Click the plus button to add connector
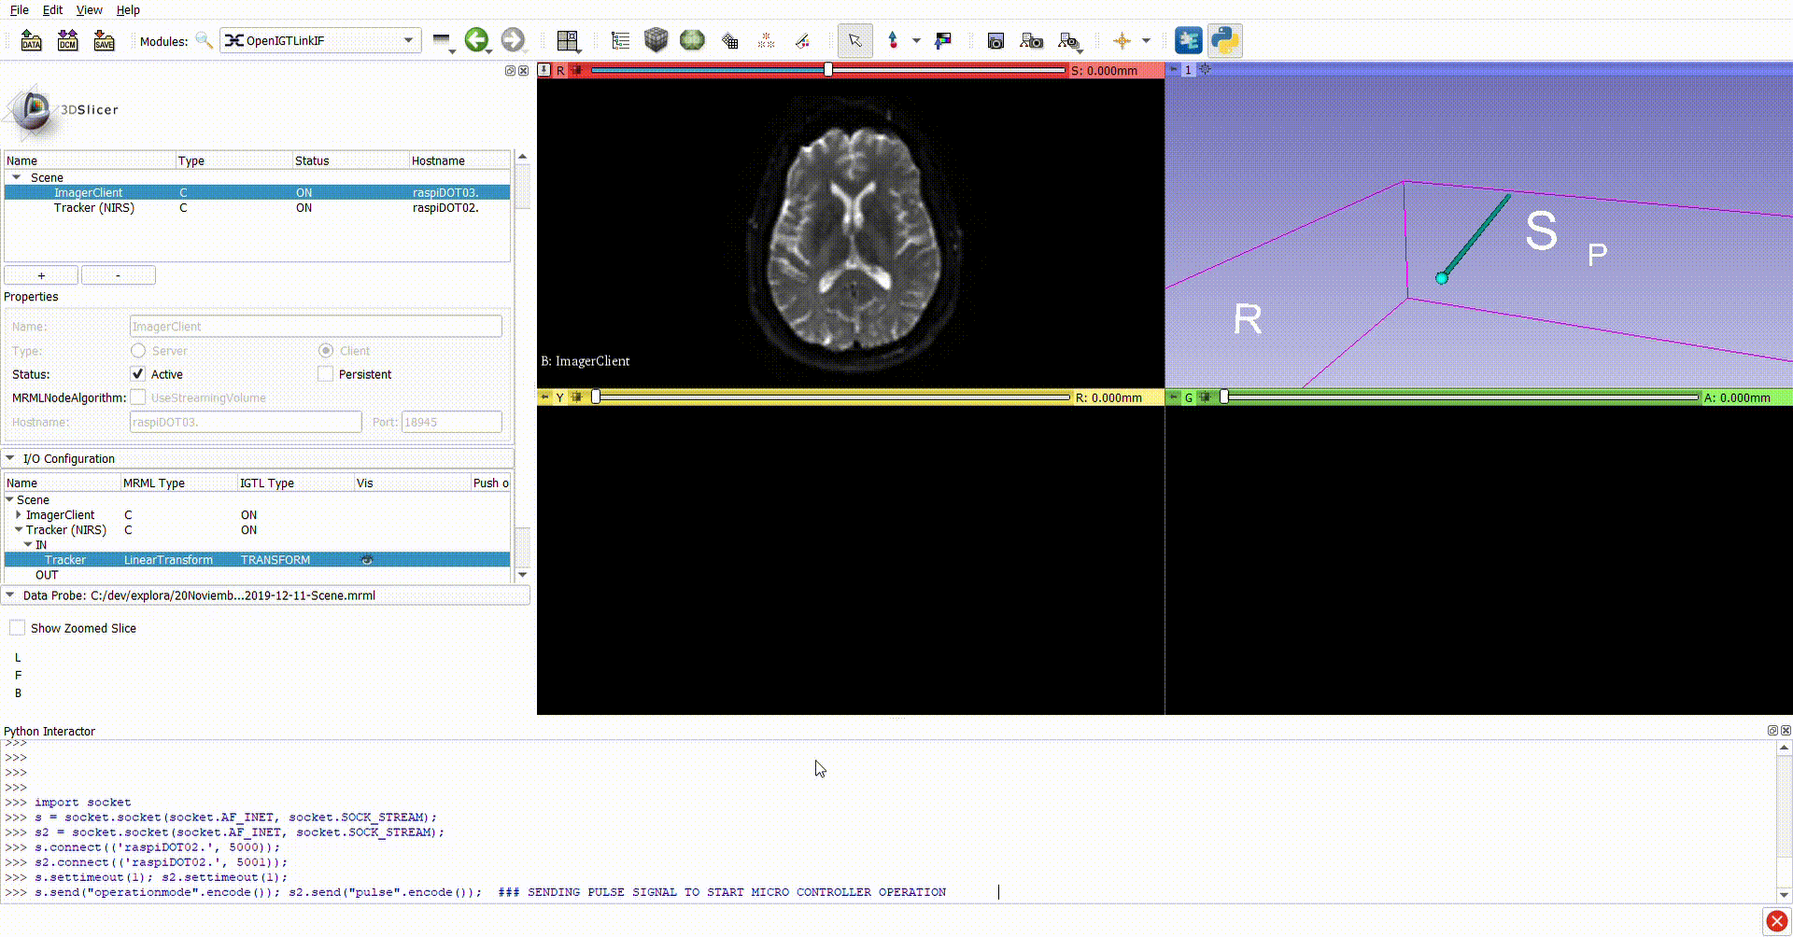Image resolution: width=1793 pixels, height=937 pixels. click(41, 275)
